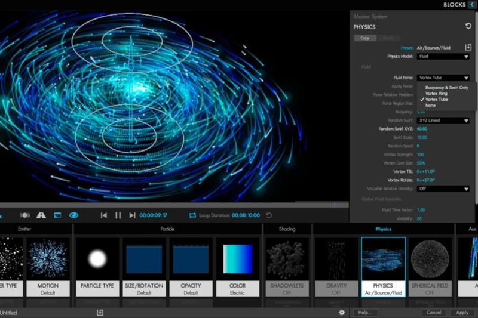The image size is (478, 318).
Task: Select the checked Vortex Tube option
Action: (x=437, y=100)
